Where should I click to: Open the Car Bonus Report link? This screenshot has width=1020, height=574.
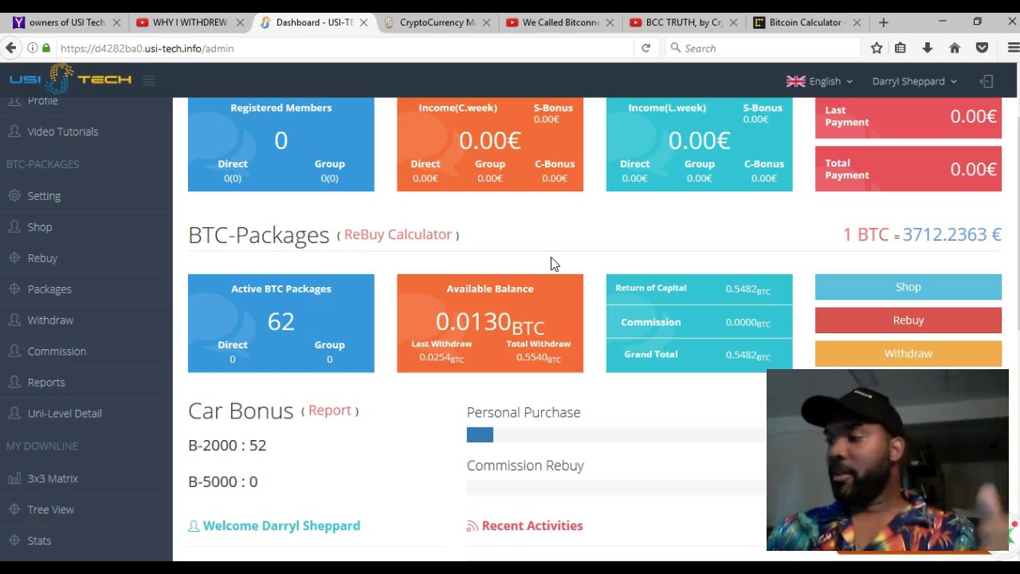coord(330,411)
